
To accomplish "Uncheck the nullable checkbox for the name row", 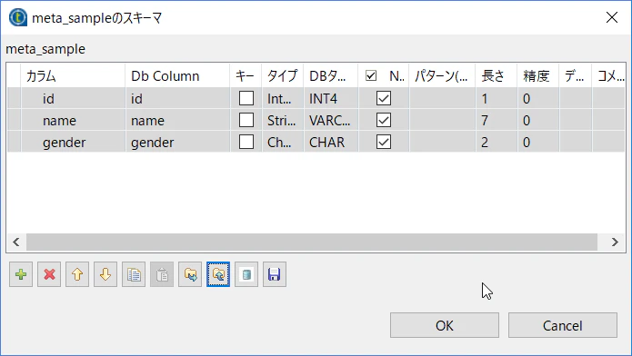I will tap(384, 120).
